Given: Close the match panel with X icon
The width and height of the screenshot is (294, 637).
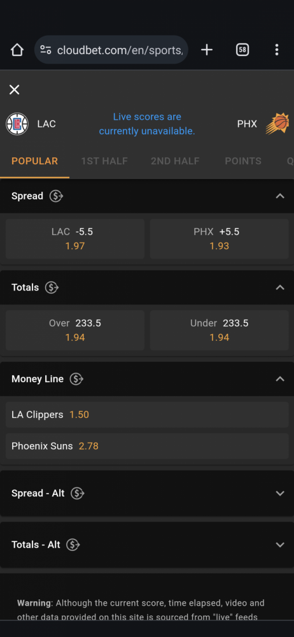Looking at the screenshot, I should pos(14,90).
